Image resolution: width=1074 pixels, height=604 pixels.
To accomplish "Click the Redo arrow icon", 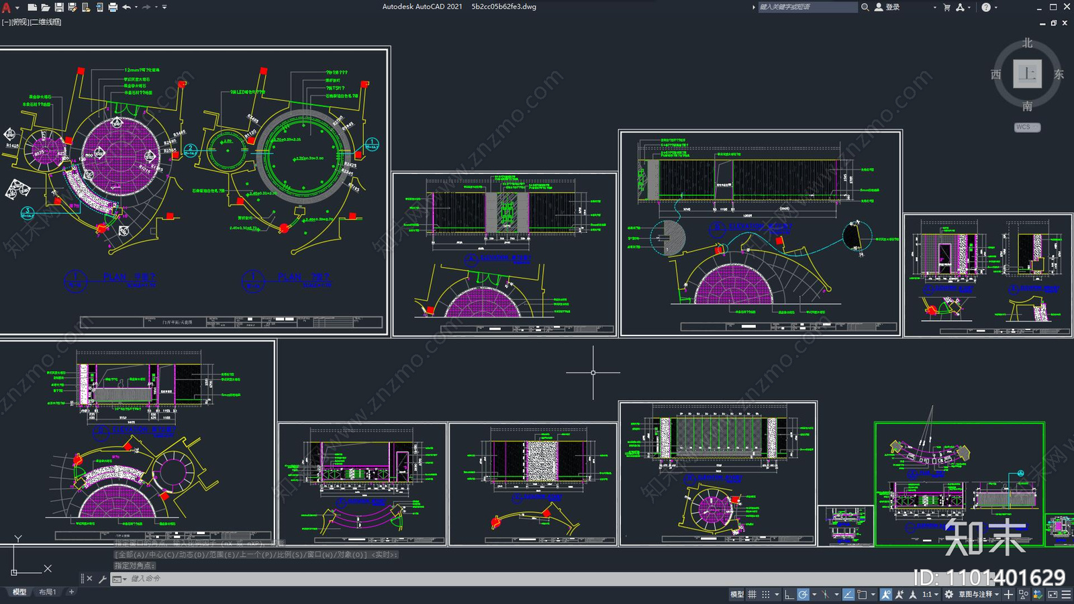I will pos(146,7).
